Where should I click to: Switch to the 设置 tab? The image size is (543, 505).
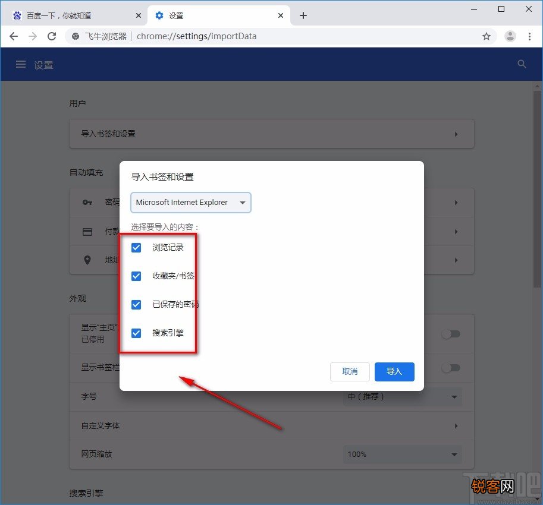click(x=219, y=15)
